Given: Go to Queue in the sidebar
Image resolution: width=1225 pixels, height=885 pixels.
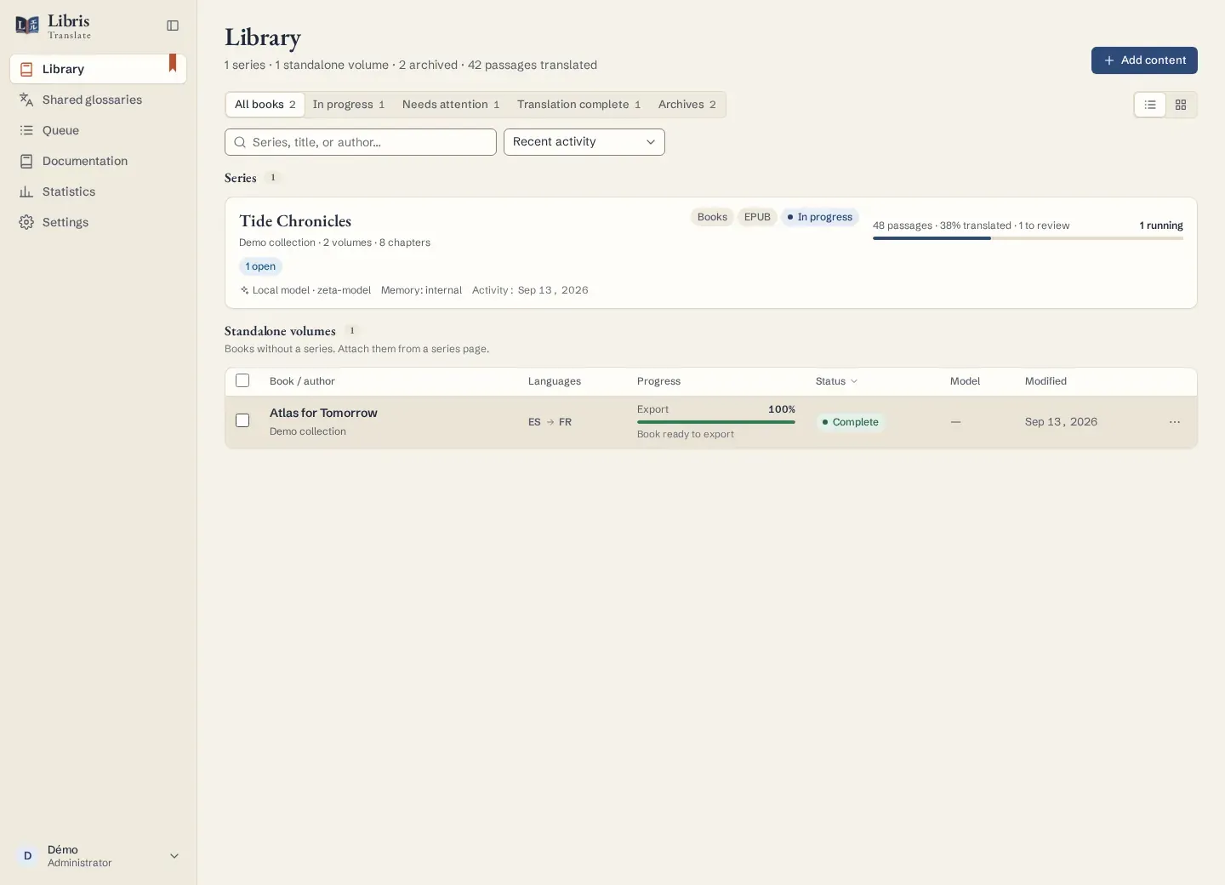Looking at the screenshot, I should point(98,130).
